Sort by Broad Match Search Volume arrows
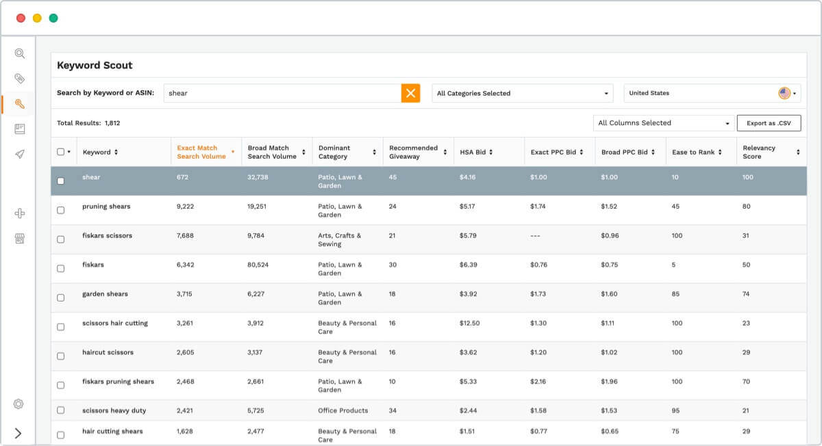The image size is (822, 446). (303, 152)
